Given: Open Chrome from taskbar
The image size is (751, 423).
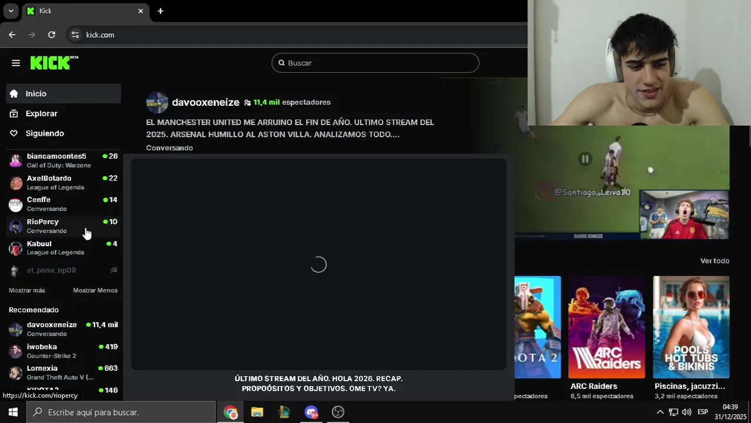Looking at the screenshot, I should coord(230,412).
